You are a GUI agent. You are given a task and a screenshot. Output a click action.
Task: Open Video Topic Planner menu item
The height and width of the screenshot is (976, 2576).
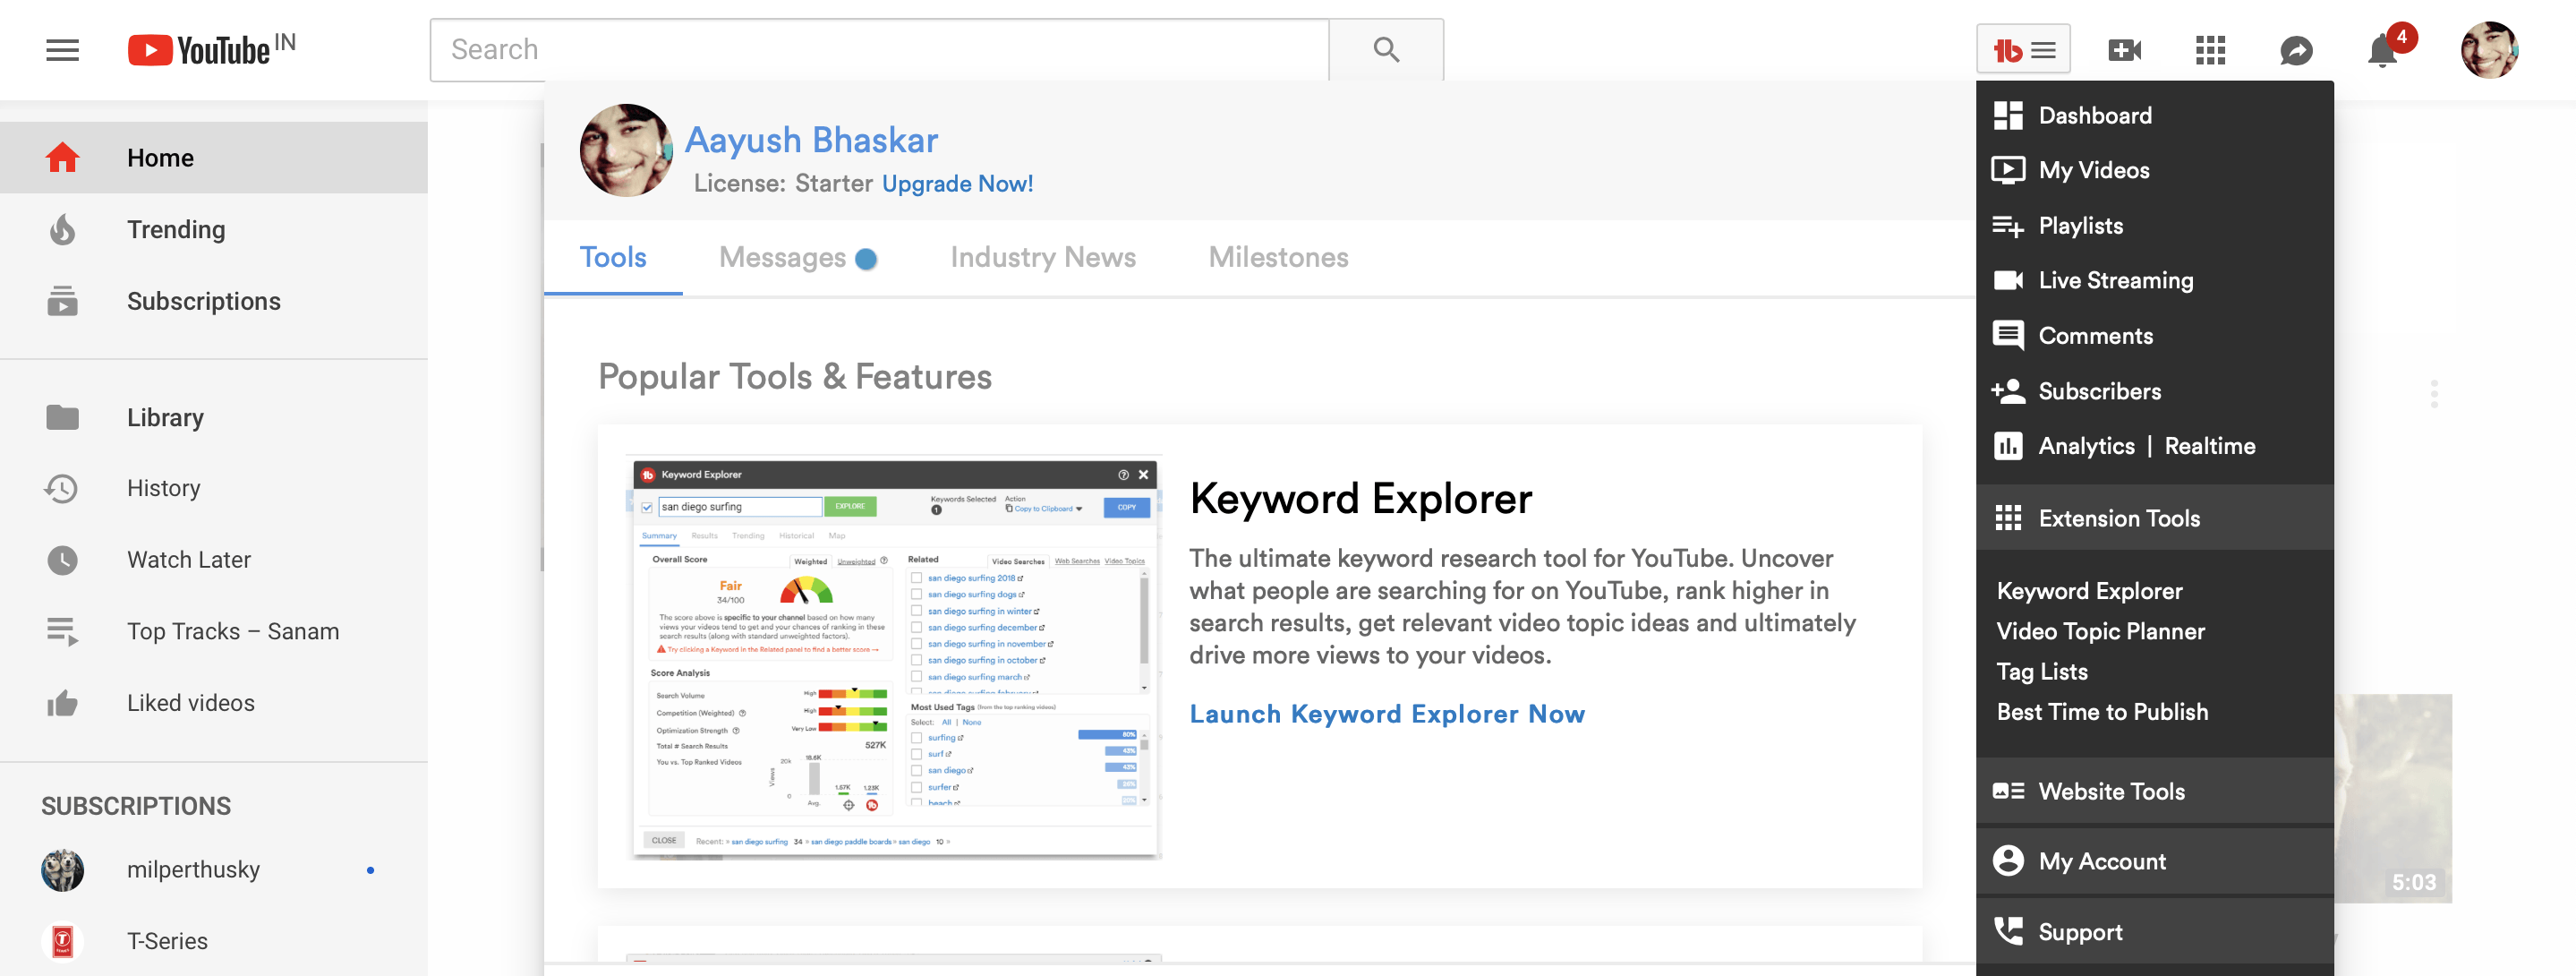point(2100,631)
